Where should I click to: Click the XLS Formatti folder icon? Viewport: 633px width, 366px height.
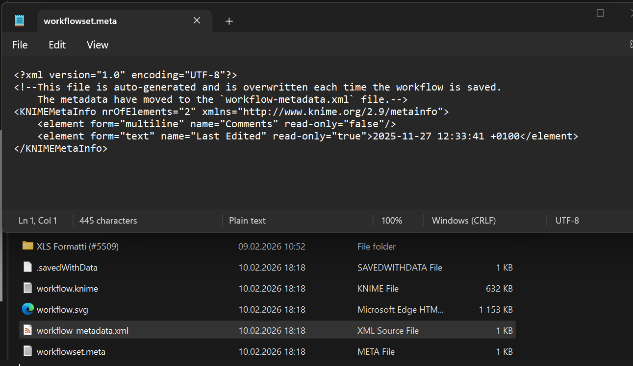(27, 246)
